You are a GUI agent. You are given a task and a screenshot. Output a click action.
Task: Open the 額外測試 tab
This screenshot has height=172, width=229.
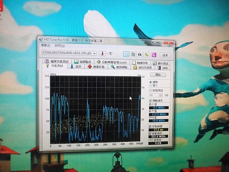[x=161, y=63]
